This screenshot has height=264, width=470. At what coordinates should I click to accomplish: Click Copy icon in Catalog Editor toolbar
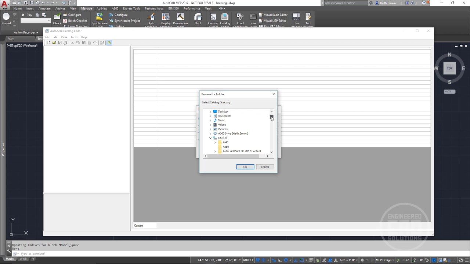click(78, 43)
